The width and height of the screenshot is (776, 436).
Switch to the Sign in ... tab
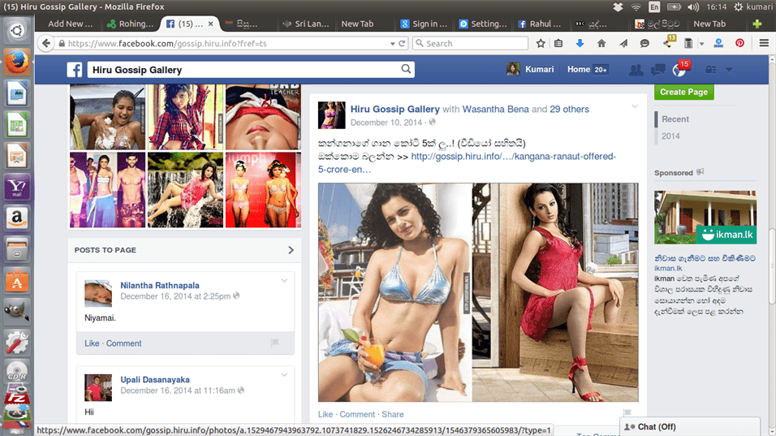point(424,24)
